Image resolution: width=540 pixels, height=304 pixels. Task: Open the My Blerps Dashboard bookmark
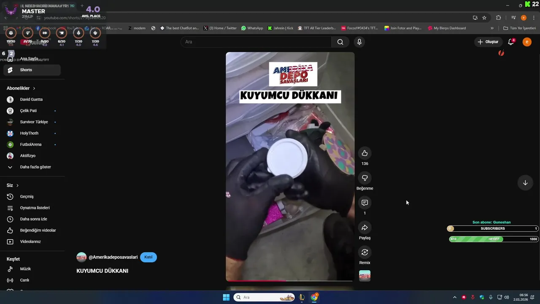tap(447, 28)
